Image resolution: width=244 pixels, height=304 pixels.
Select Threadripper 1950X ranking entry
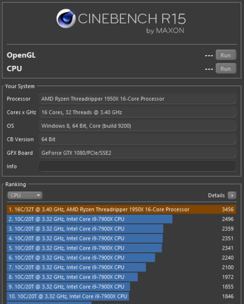(x=122, y=209)
